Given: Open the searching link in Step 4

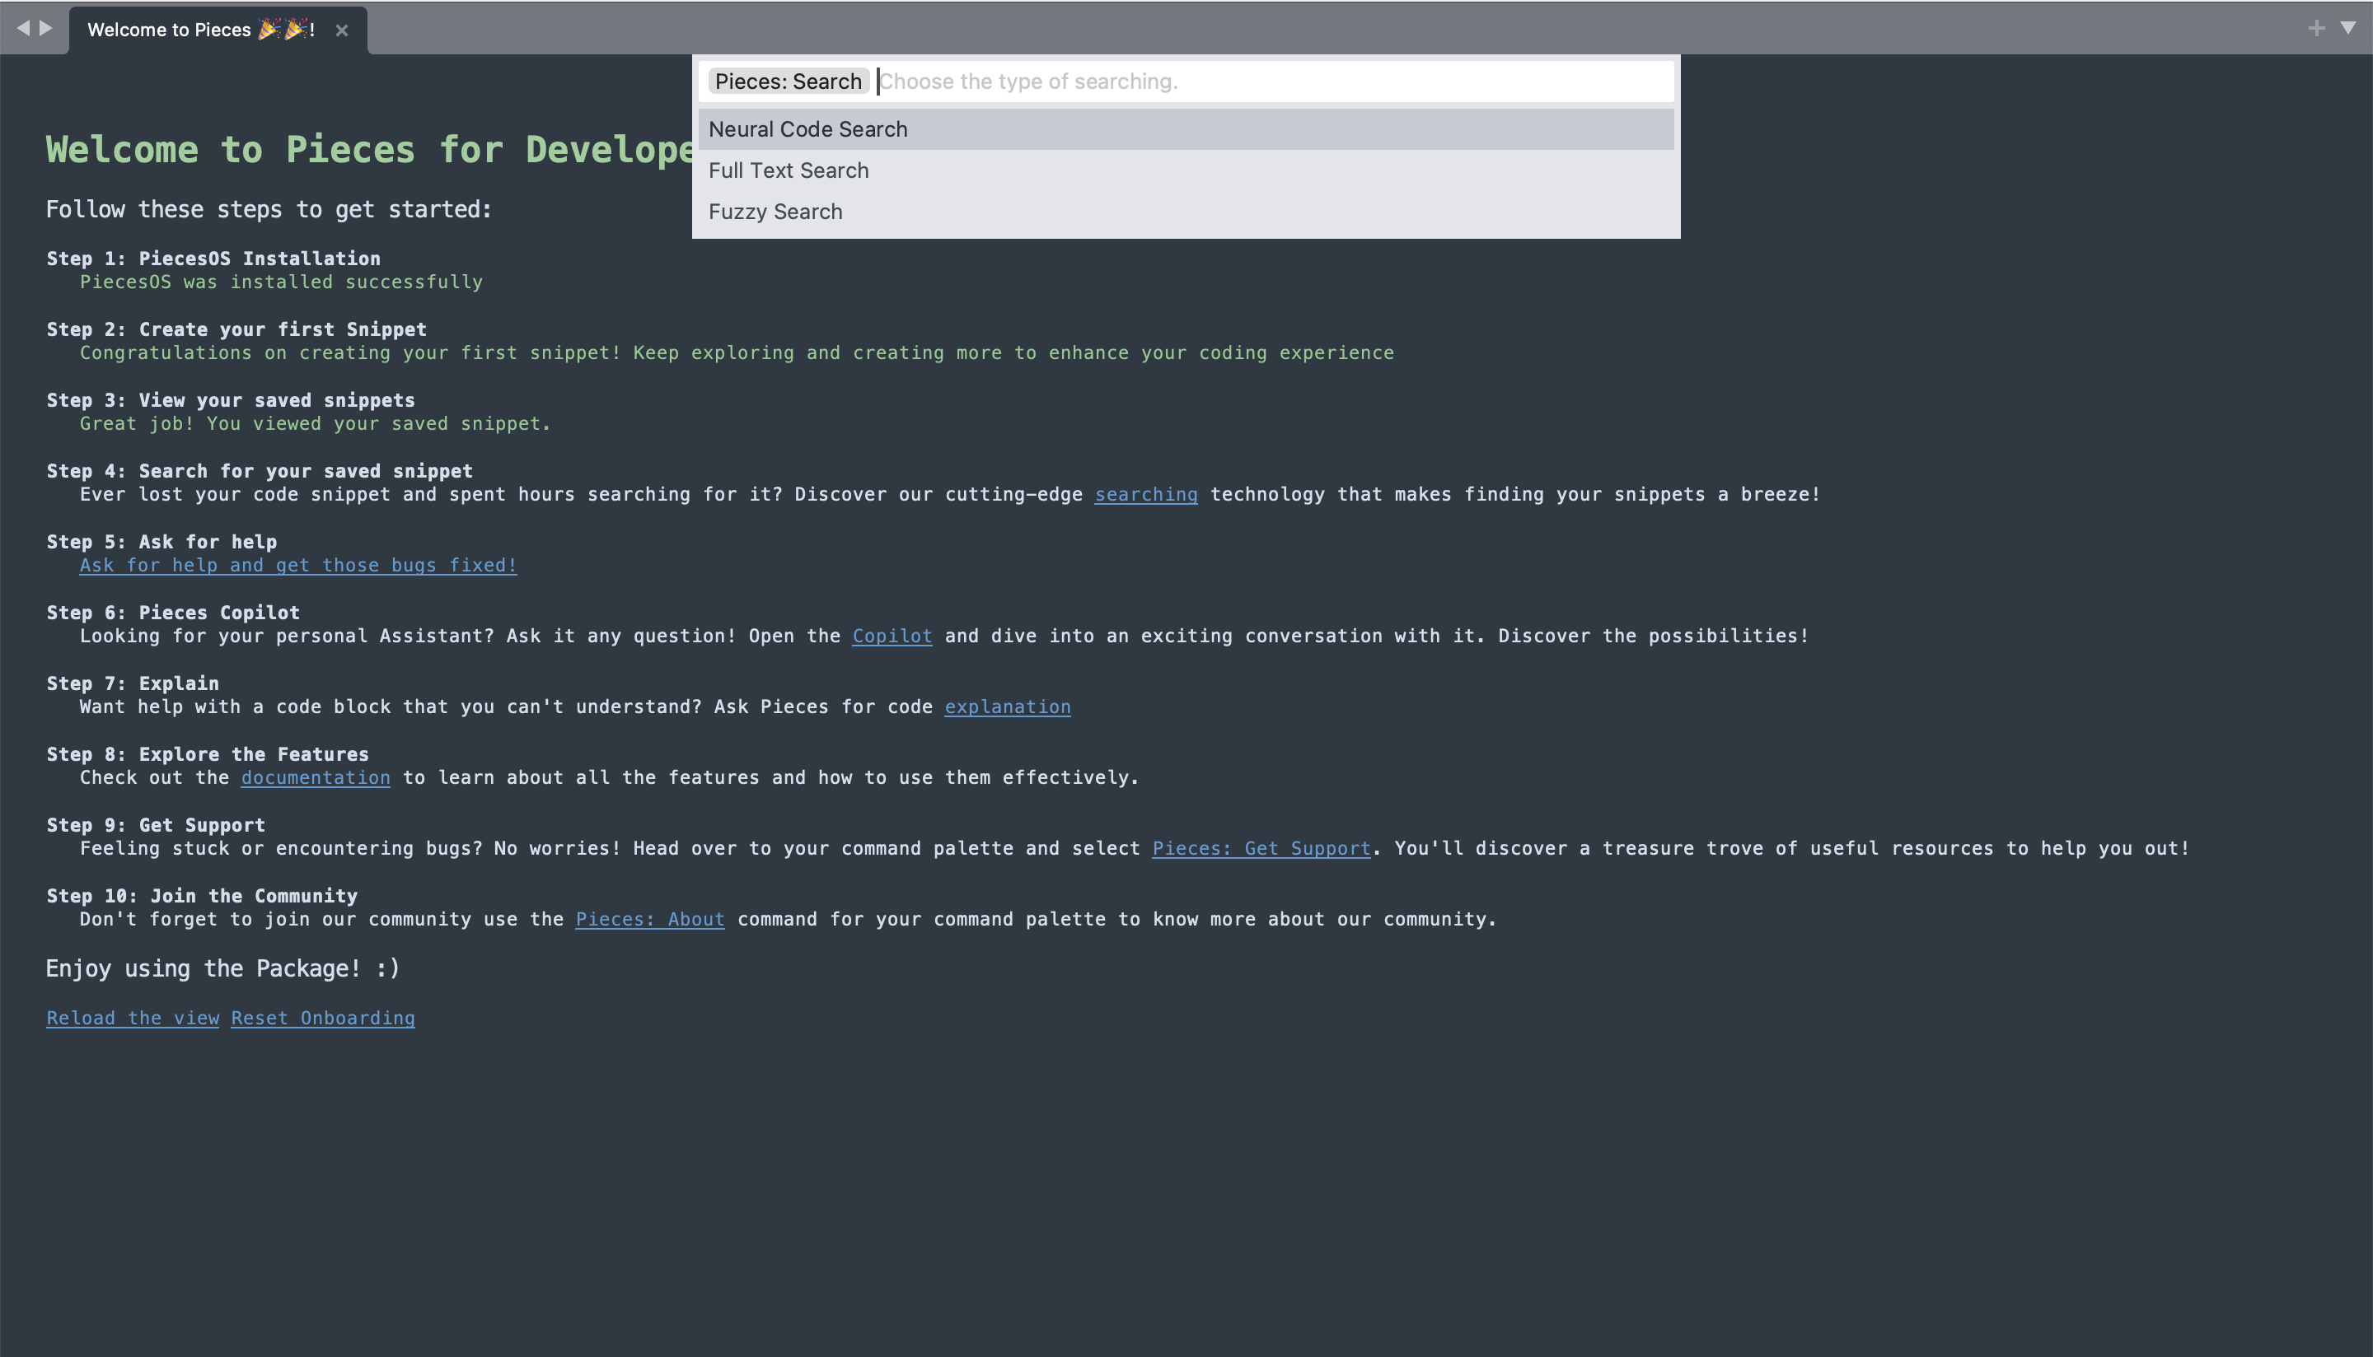Looking at the screenshot, I should tap(1146, 494).
